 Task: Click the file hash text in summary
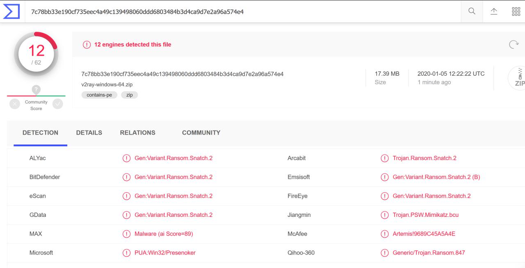[x=183, y=74]
